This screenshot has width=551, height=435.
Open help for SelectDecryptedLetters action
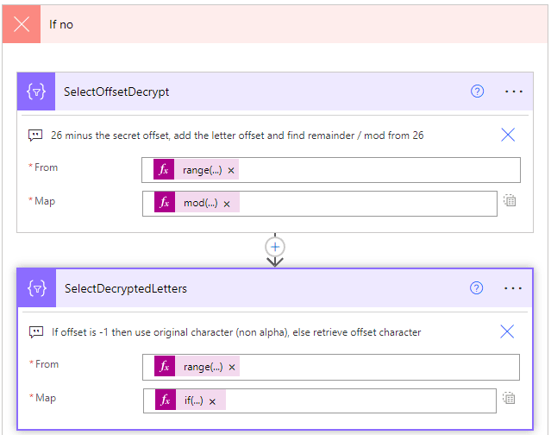coord(476,288)
